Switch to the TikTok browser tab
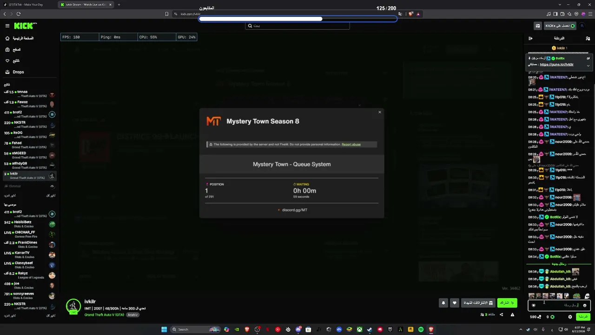Image resolution: width=595 pixels, height=335 pixels. click(29, 5)
